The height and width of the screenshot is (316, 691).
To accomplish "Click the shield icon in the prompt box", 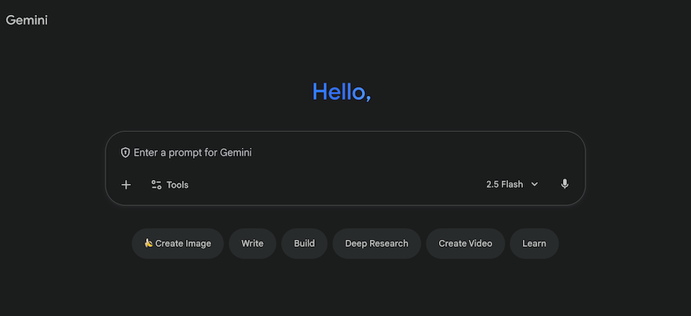I will 126,152.
